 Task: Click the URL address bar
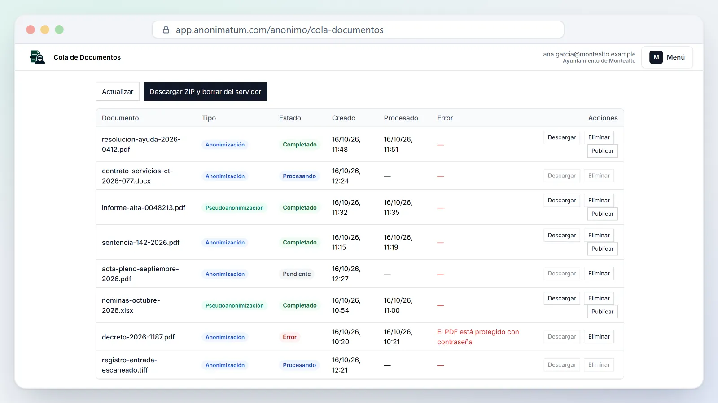(x=358, y=30)
